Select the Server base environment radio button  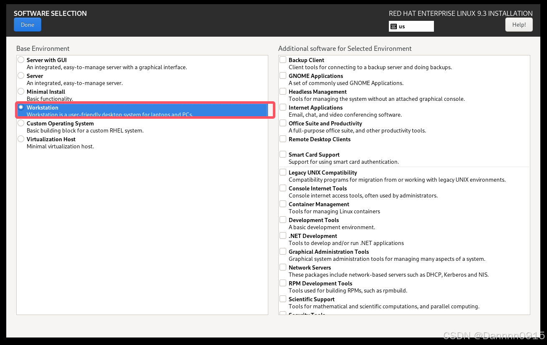click(21, 76)
